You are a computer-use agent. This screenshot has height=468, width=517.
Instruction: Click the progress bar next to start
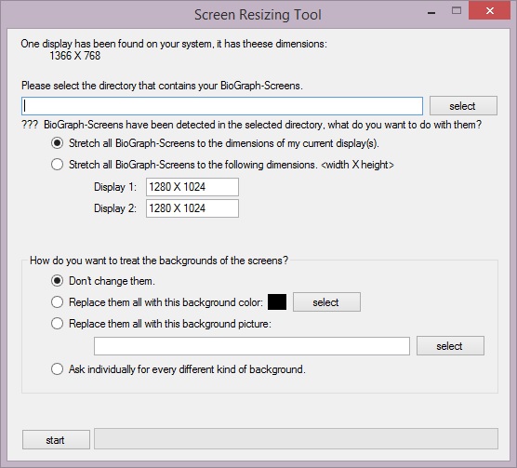click(296, 438)
